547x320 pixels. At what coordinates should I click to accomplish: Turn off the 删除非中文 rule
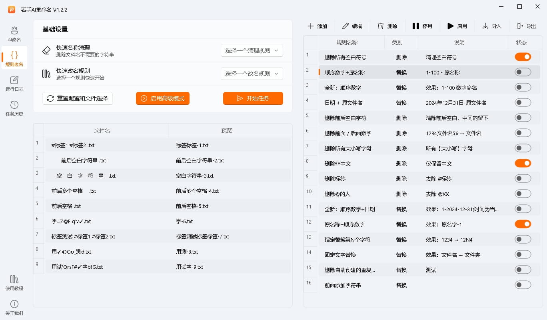523,163
